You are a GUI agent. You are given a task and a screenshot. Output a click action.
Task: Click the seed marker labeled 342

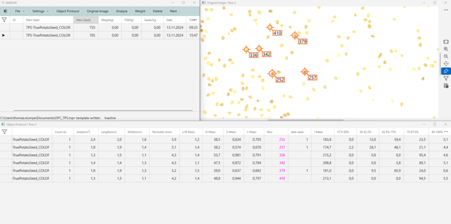coord(259,48)
